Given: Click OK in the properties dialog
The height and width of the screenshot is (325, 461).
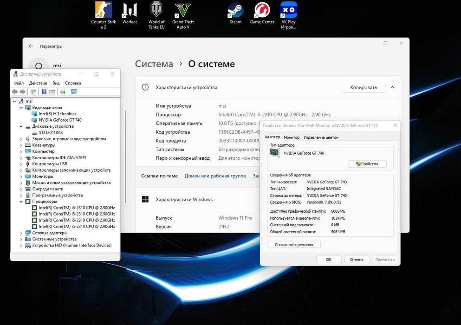Looking at the screenshot, I should 329,260.
